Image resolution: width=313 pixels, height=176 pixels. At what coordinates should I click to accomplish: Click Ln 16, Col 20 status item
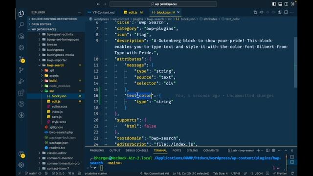[x=191, y=174]
